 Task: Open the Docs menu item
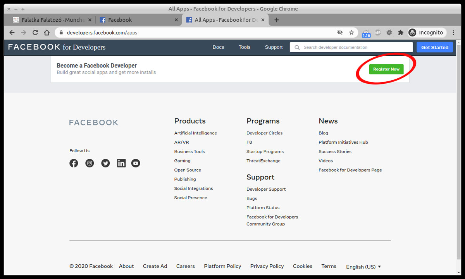218,47
